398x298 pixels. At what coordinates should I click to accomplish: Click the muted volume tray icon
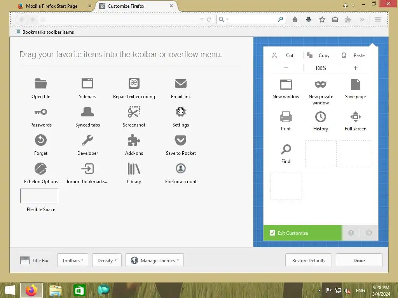pyautogui.click(x=347, y=290)
